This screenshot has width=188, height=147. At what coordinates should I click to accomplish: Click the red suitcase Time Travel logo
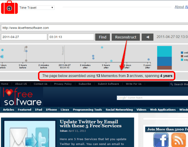[9, 8]
